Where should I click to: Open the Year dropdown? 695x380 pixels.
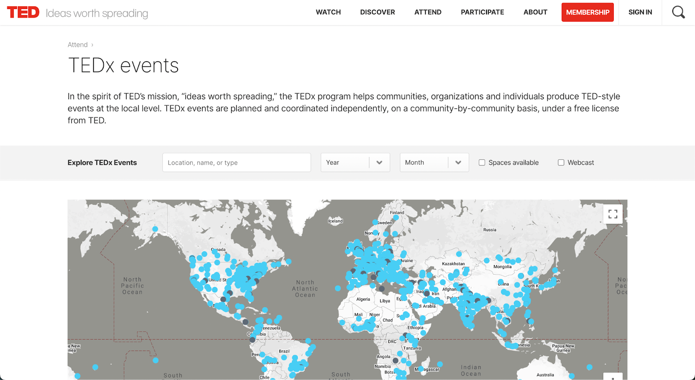(355, 163)
